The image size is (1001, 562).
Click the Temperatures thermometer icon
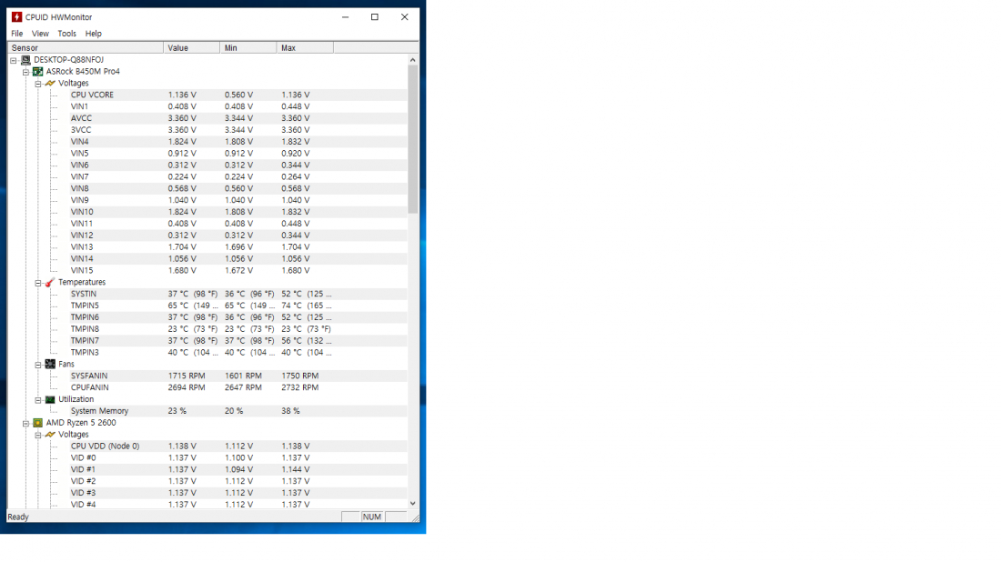[50, 283]
